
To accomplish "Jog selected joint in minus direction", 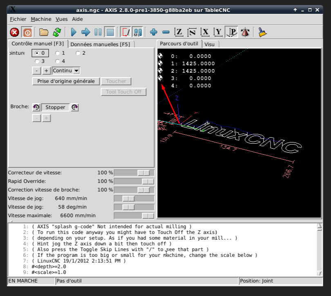I will tap(36, 71).
